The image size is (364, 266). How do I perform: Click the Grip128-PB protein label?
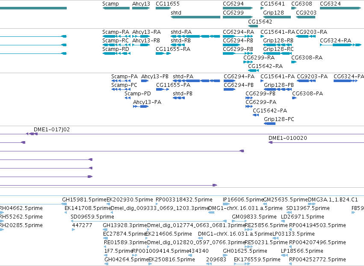(x=279, y=85)
